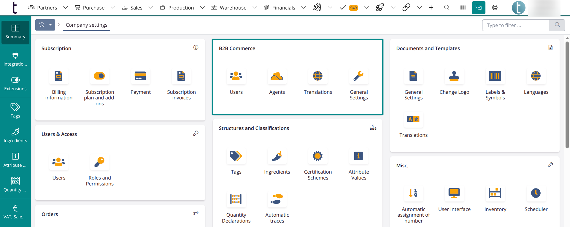Open the history dropdown arrow button
The width and height of the screenshot is (570, 227).
50,25
